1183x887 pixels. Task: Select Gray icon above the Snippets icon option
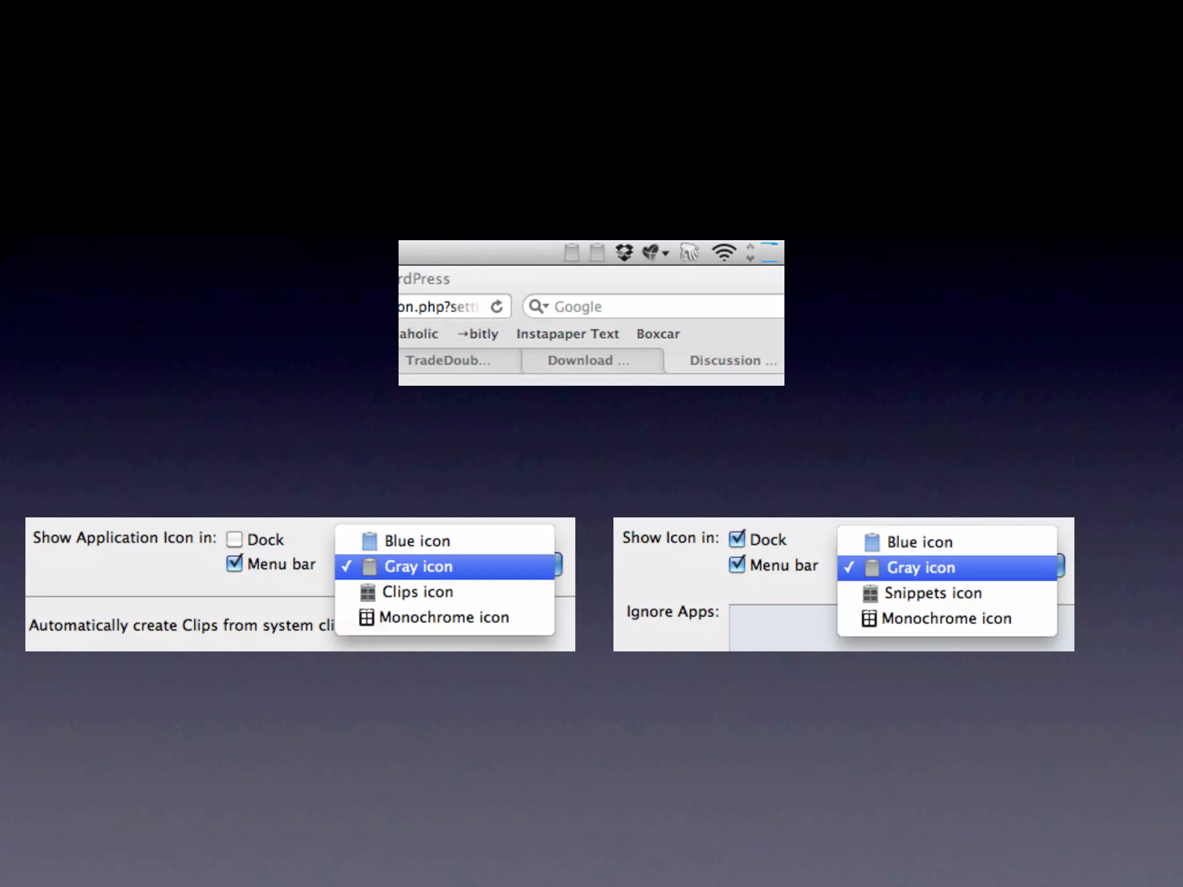coord(921,568)
